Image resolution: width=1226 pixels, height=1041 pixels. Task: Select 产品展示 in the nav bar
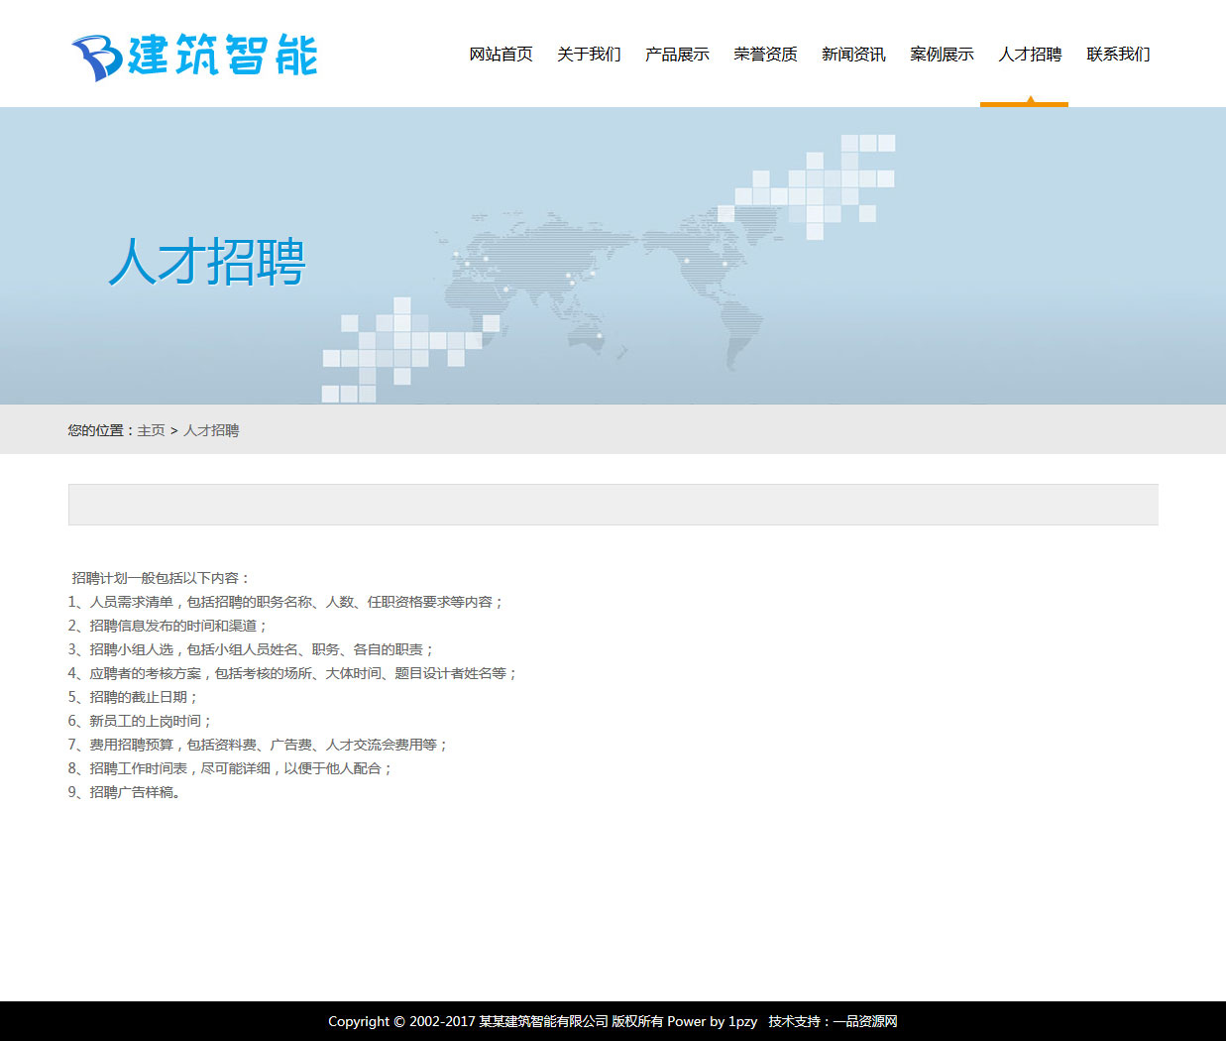tap(677, 55)
